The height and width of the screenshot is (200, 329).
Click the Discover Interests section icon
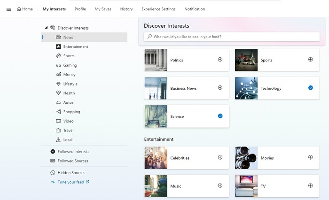click(x=53, y=28)
